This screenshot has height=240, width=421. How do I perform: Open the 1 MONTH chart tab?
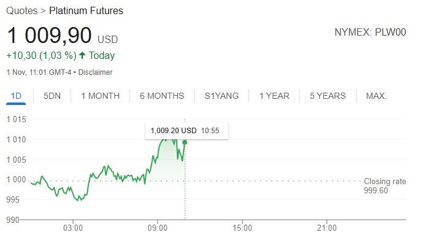point(101,96)
